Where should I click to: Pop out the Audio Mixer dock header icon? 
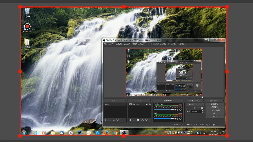click(184, 101)
